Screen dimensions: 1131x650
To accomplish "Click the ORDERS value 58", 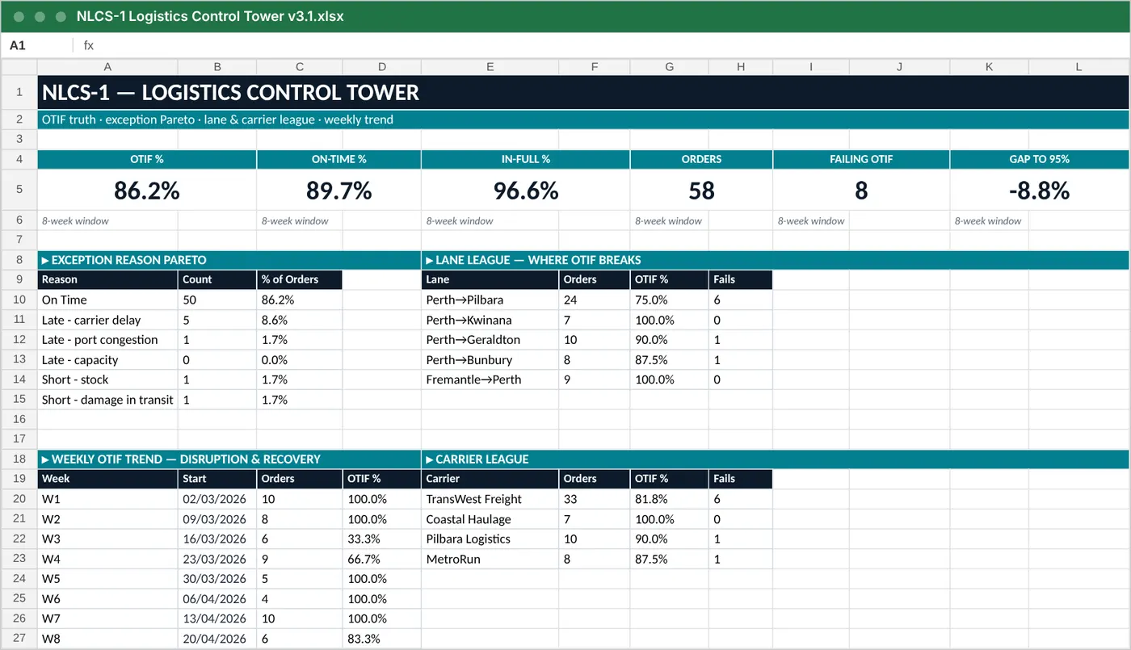I will coord(701,191).
